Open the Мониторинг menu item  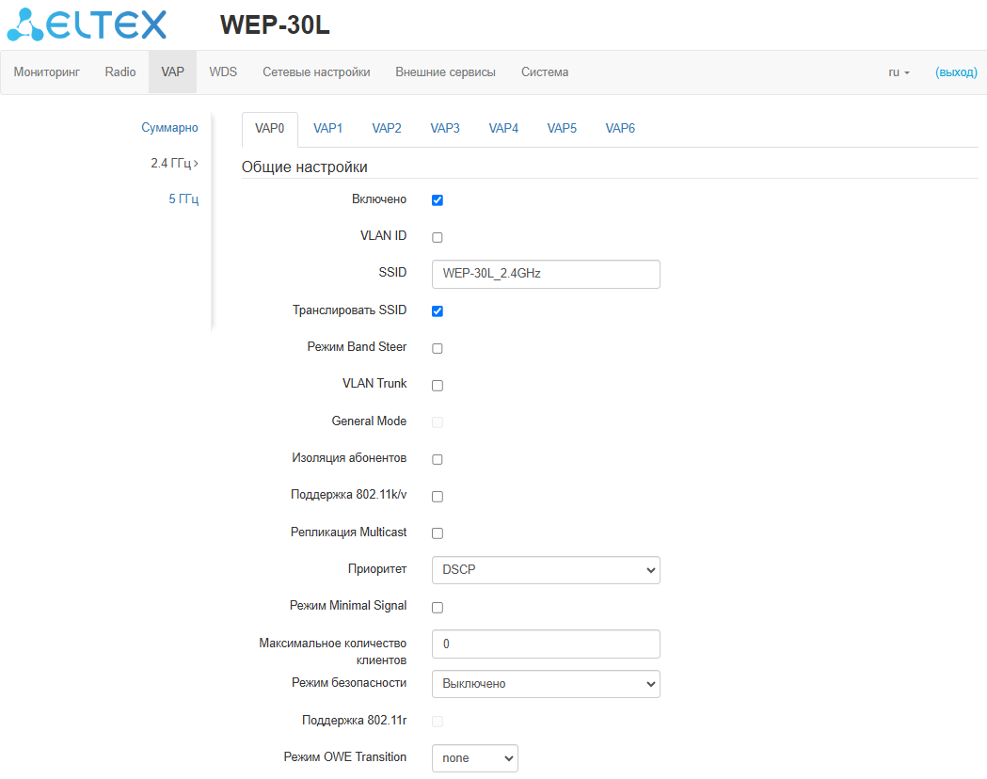click(x=47, y=72)
